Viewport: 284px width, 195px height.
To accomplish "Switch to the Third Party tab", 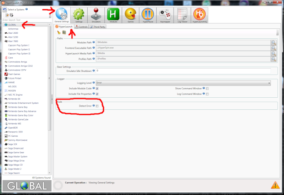I will pos(98,27).
